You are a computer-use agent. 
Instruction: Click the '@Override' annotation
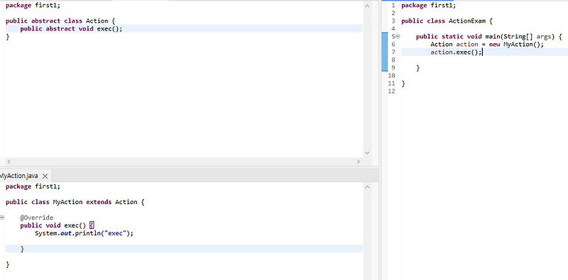coord(37,218)
